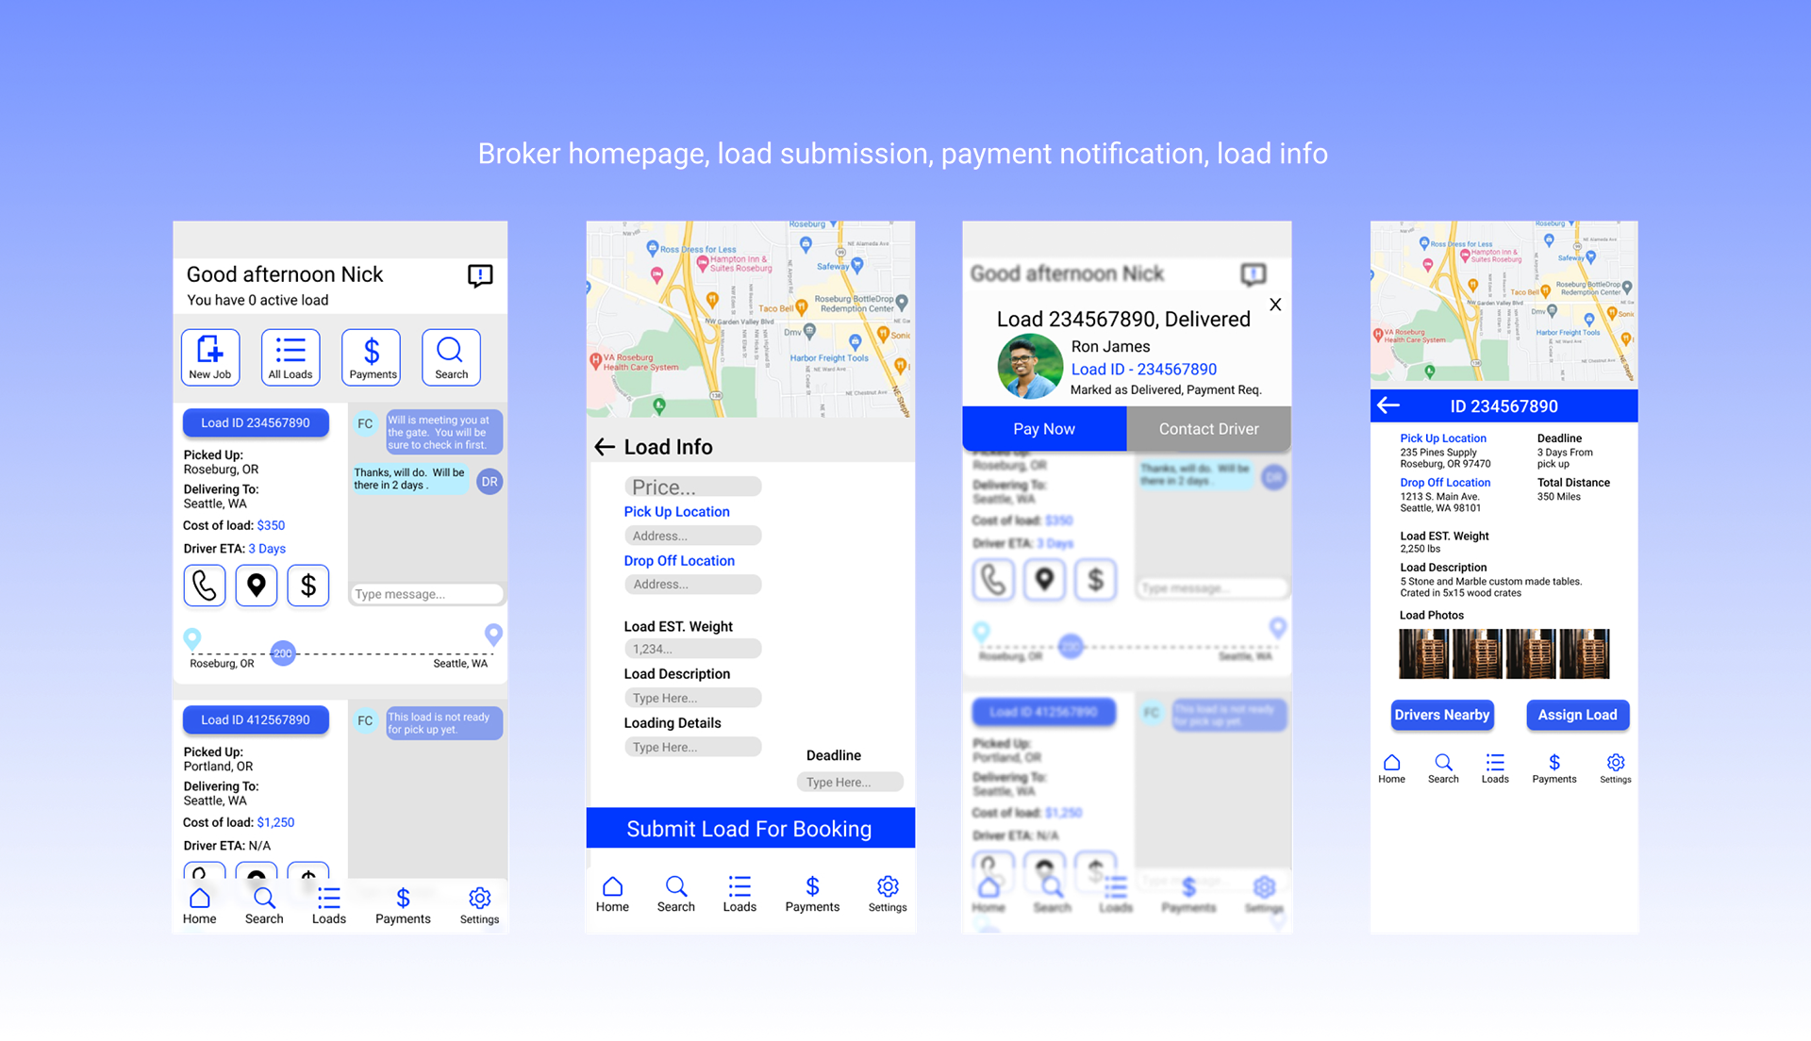Open dollar payment icon for Load 234567890
Viewport: 1811px width, 1041px height.
(308, 586)
